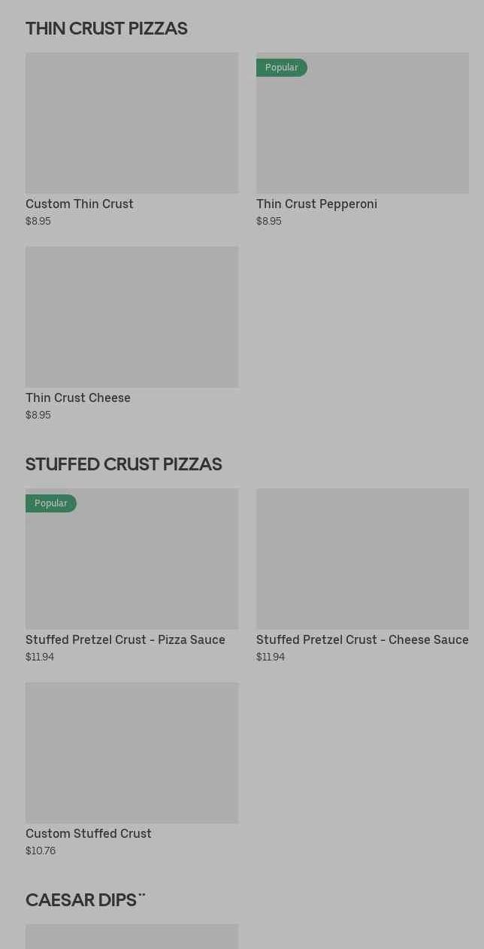Click the Thin Crust Pizzas section heading
The height and width of the screenshot is (949, 484).
click(x=107, y=29)
